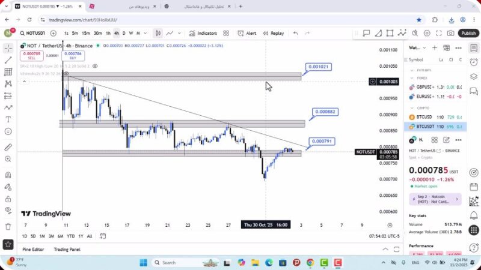Screen dimensions: 481x270
Task: Click the trash Remove objects icon
Action: [8, 226]
